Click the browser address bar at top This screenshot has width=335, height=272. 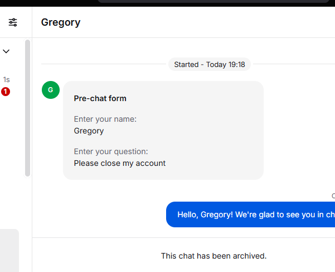(213, 1)
